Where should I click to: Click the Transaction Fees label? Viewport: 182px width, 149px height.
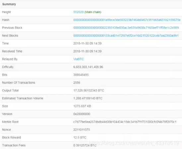tap(14, 145)
